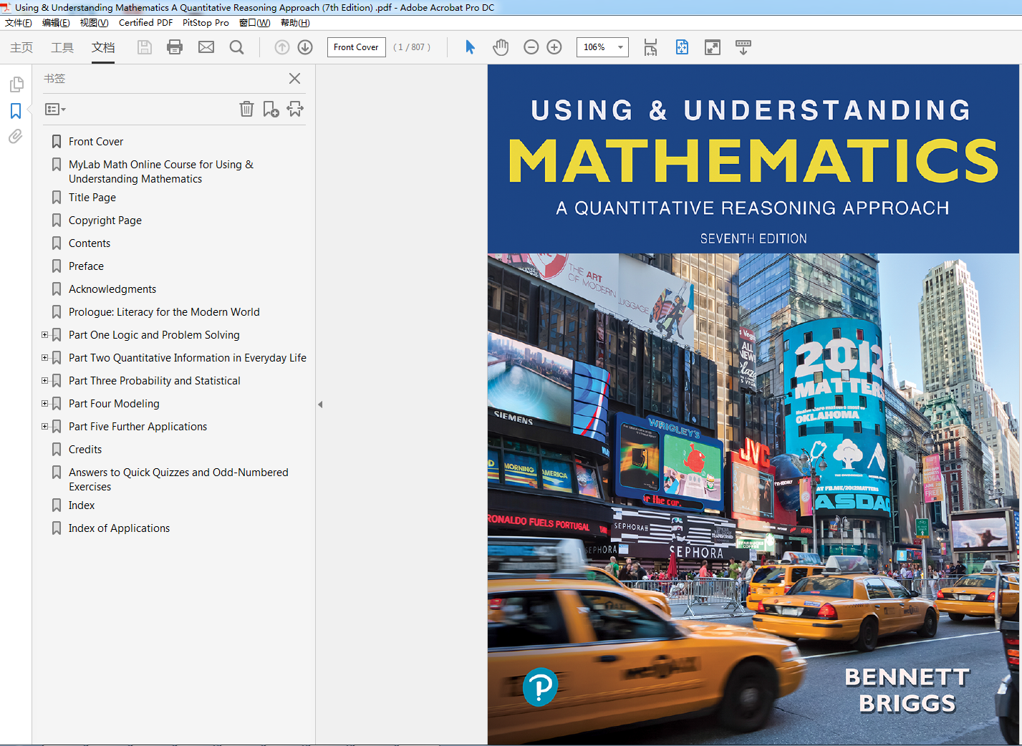This screenshot has height=746, width=1022.
Task: Expand Part Four Modeling bookmark
Action: [x=44, y=403]
